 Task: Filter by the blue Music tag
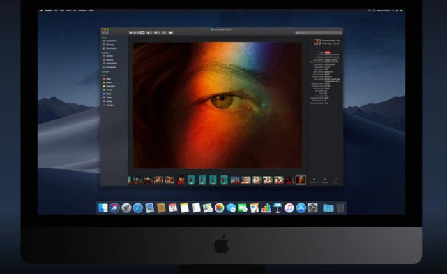coord(107,94)
